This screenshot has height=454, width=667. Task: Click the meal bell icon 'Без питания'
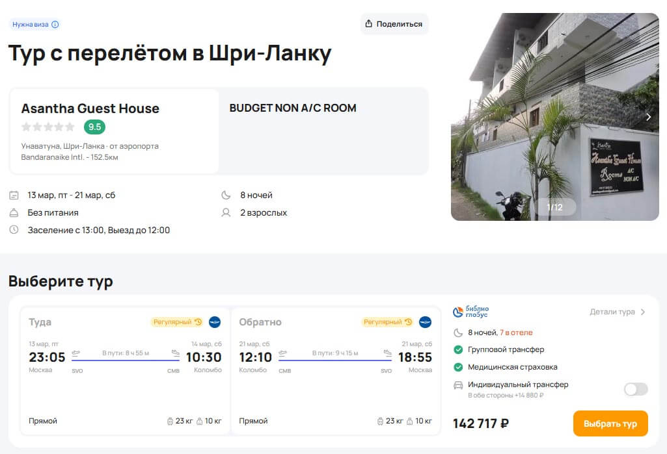14,213
